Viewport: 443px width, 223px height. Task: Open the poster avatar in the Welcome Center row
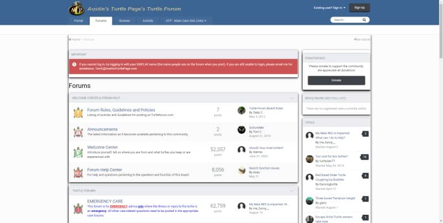(x=241, y=150)
